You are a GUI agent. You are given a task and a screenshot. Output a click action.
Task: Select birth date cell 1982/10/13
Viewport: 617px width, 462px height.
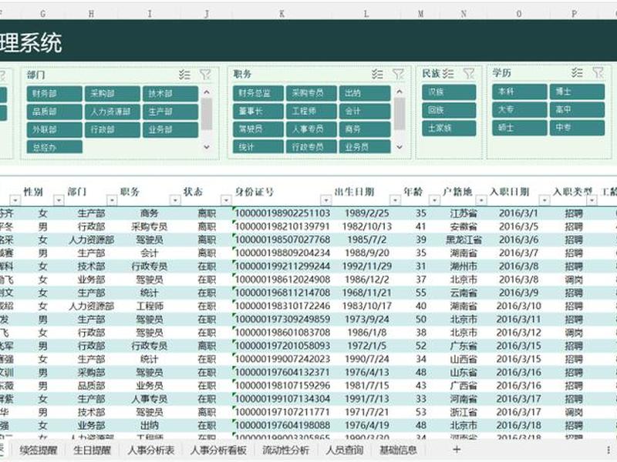[366, 226]
